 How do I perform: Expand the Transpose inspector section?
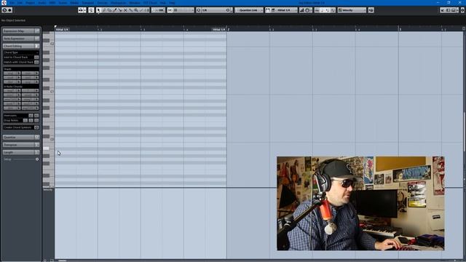pos(21,145)
